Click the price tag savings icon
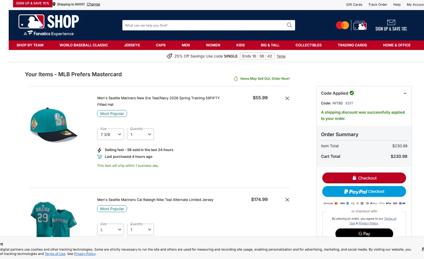Image resolution: width=424 pixels, height=259 pixels. tap(169, 56)
